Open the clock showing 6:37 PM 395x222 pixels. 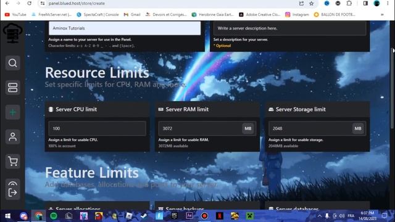(x=367, y=216)
